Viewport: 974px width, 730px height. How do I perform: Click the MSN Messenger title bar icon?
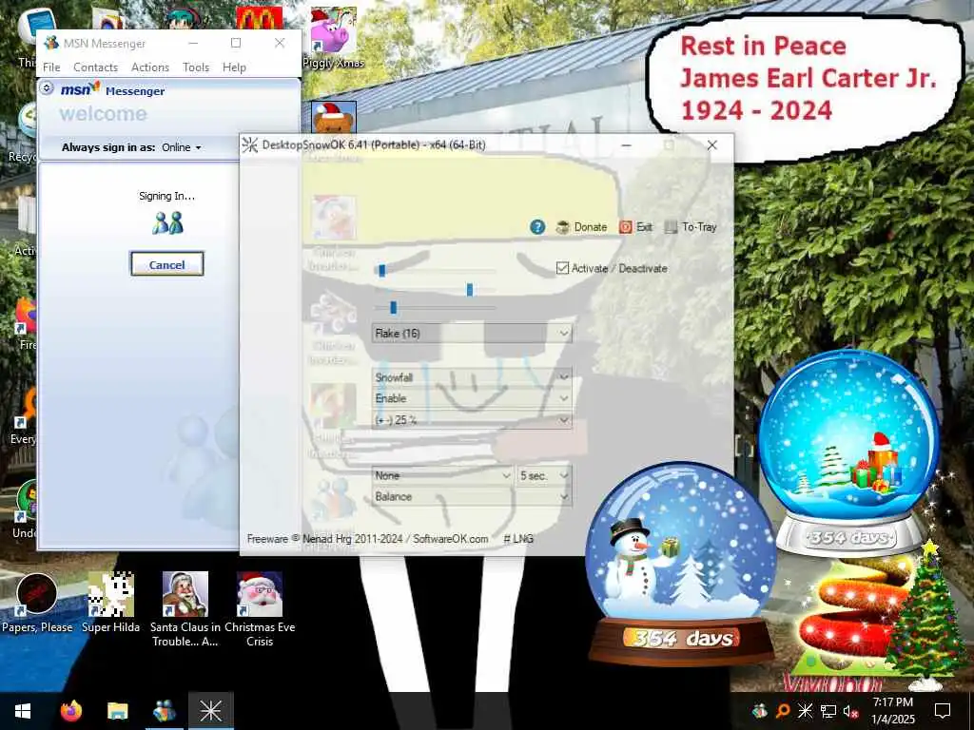[51, 43]
